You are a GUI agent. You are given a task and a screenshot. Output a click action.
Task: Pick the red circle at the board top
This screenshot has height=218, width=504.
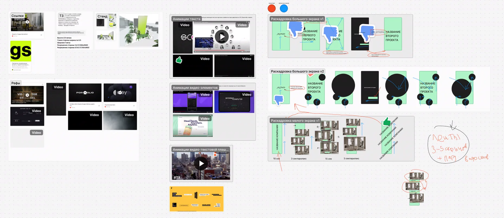click(272, 8)
